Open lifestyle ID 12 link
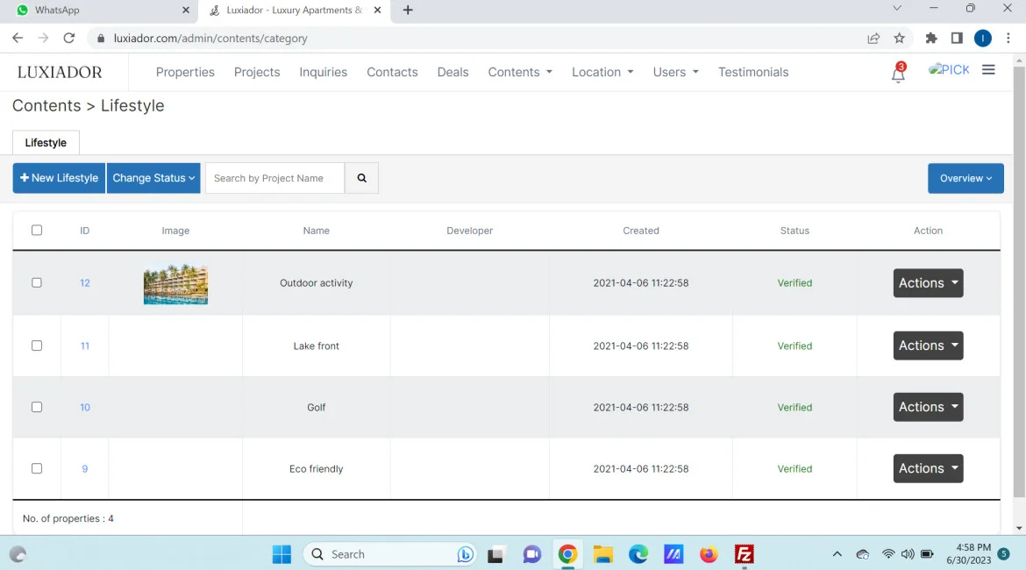This screenshot has height=570, width=1026. pyautogui.click(x=85, y=283)
